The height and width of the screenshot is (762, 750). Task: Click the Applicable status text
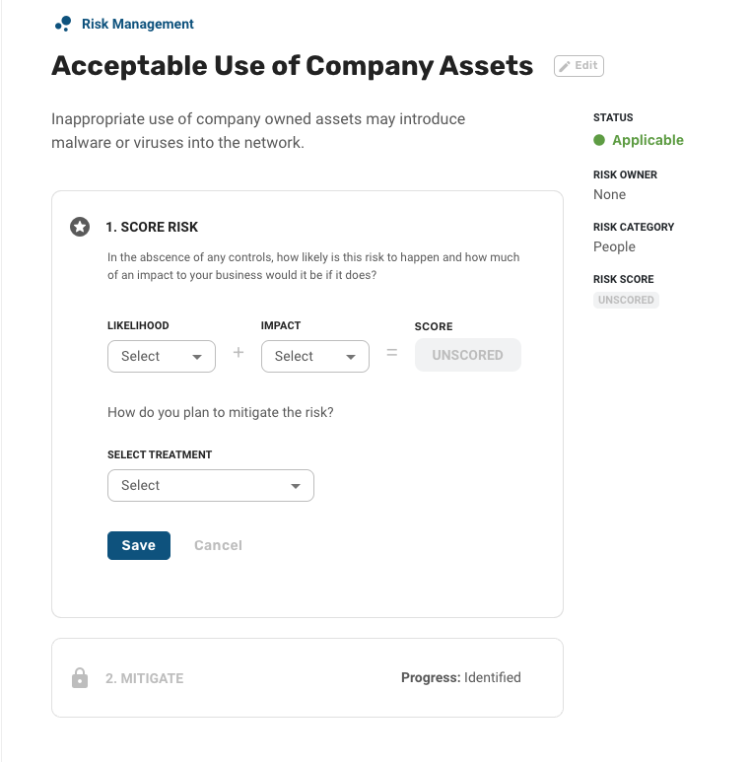tap(648, 140)
